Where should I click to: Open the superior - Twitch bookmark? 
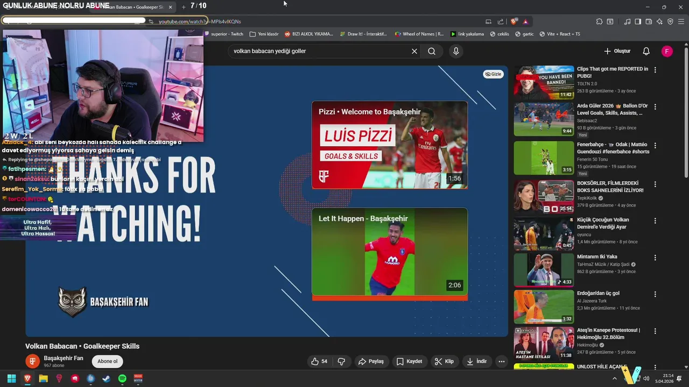pos(224,34)
